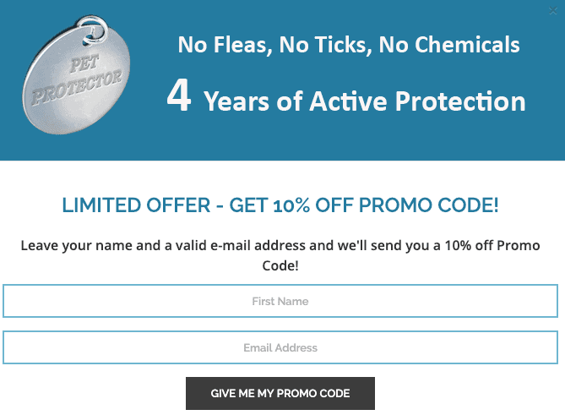The image size is (565, 415).
Task: Focus the First Name input field
Action: (280, 301)
